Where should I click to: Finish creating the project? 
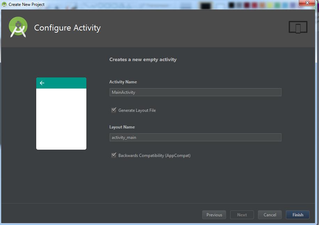[x=298, y=215]
